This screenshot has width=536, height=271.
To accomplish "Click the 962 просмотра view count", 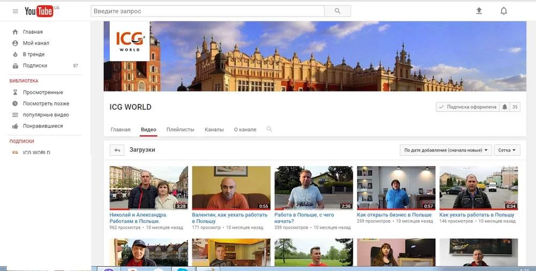I will (125, 227).
